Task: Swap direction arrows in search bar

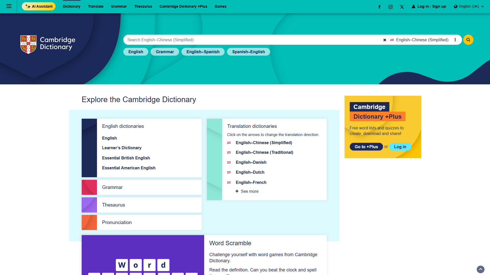Action: point(392,40)
